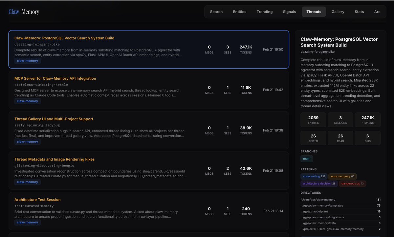Select the Threads tab
The height and width of the screenshot is (237, 394).
pyautogui.click(x=314, y=12)
